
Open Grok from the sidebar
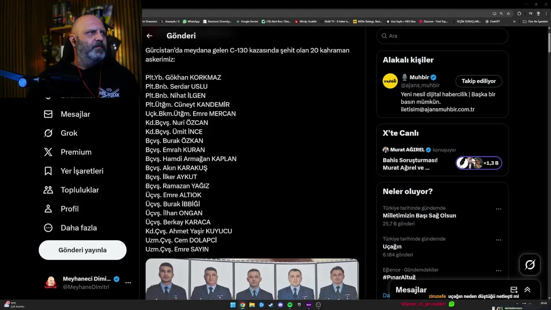61,133
